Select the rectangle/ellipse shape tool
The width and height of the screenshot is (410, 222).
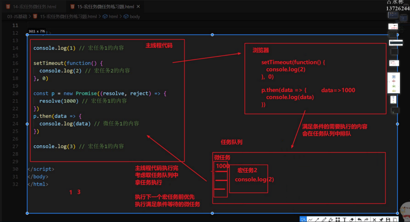(x=303, y=220)
